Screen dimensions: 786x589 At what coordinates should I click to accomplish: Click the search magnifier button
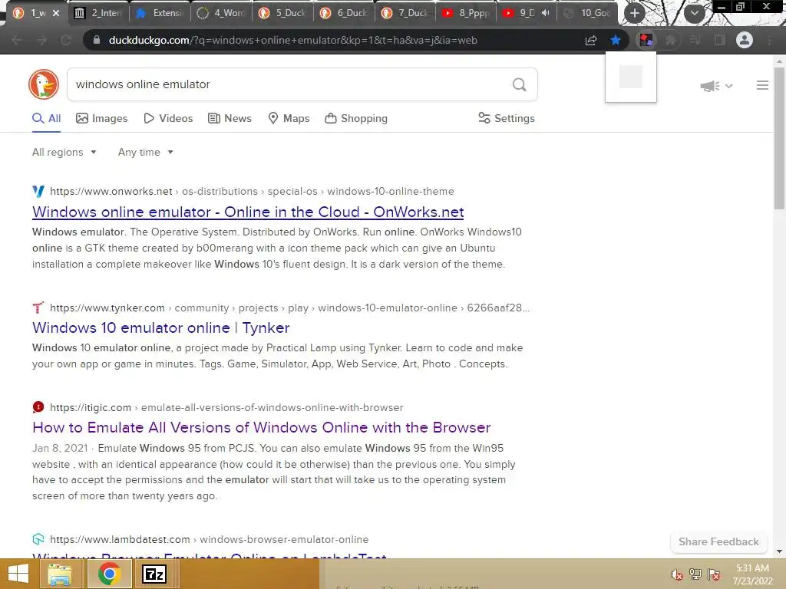(520, 84)
